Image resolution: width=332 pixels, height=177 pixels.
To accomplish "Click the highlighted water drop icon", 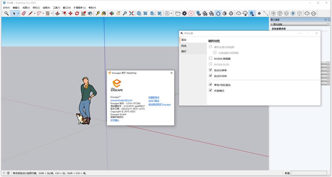I will pos(218,13).
